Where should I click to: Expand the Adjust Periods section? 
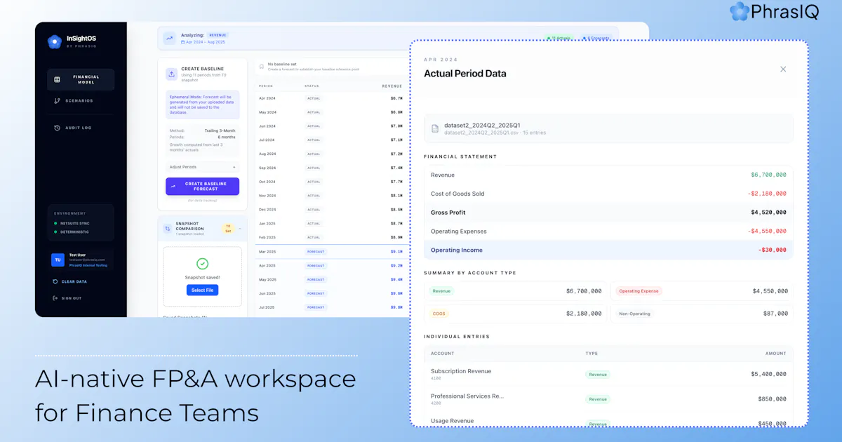[203, 167]
